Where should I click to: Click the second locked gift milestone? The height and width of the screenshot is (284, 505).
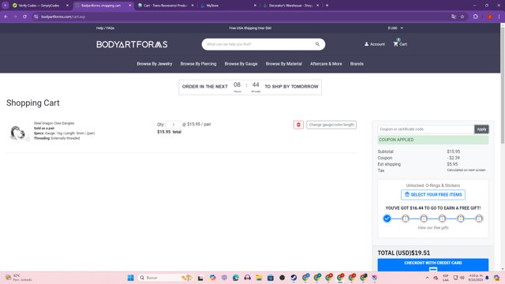point(424,219)
